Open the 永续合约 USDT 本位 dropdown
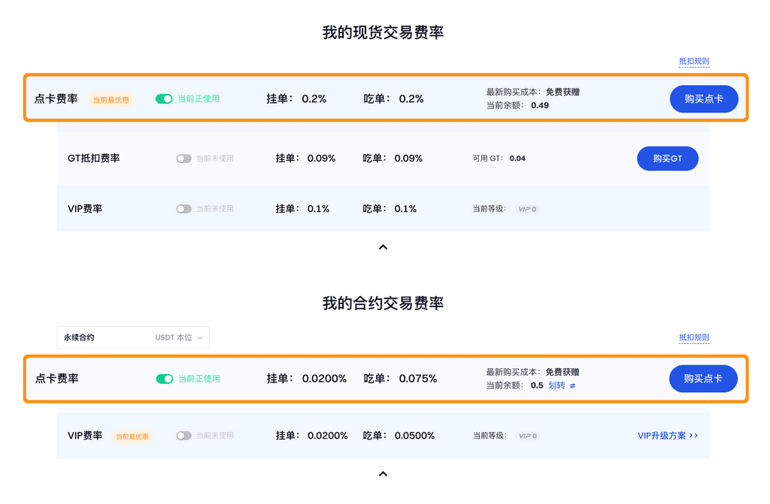This screenshot has width=770, height=504. [133, 338]
